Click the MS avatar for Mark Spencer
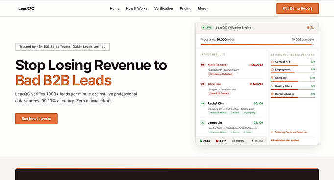Viewport: 334px width, 180px height. pos(203,65)
